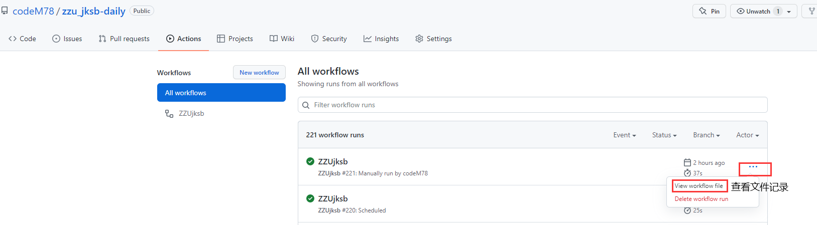The height and width of the screenshot is (225, 817).
Task: Click the 'Workflows' sidebar heading
Action: tap(174, 73)
